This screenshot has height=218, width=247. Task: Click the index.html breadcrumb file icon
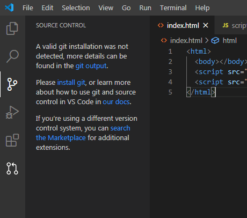pyautogui.click(x=164, y=40)
